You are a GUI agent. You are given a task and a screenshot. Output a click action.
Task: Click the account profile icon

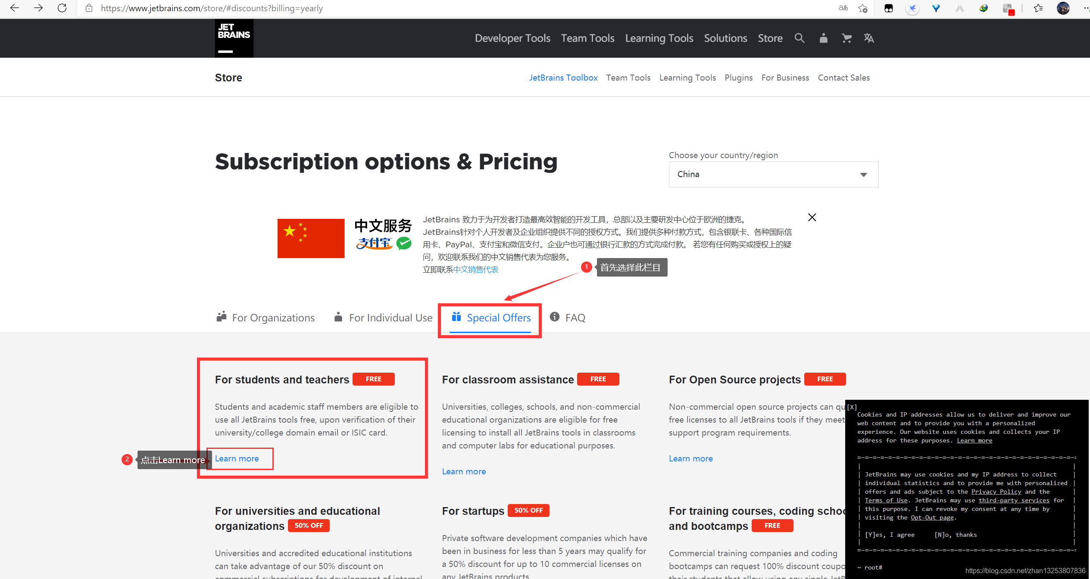[x=823, y=38]
